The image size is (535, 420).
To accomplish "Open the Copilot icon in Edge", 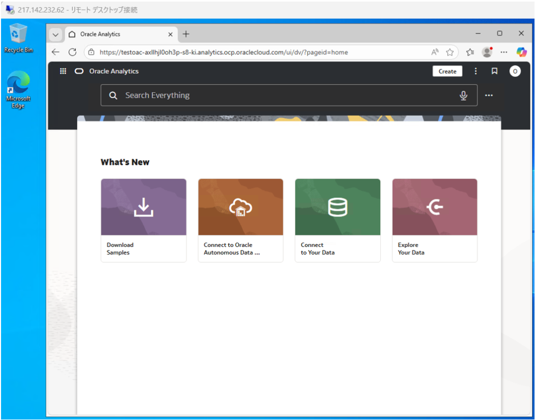I will (x=521, y=52).
